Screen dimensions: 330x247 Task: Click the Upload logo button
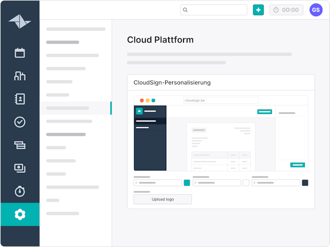tap(162, 199)
